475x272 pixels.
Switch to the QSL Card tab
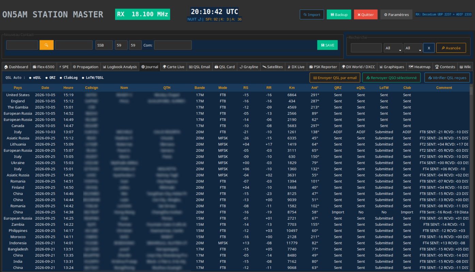point(225,67)
